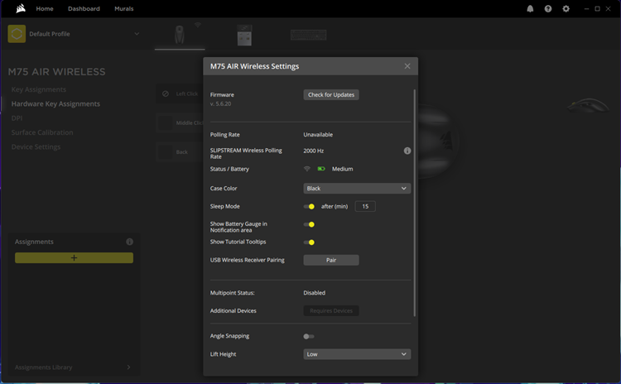Click the green battery level icon
The image size is (621, 384).
tap(321, 169)
